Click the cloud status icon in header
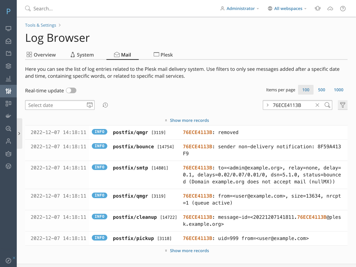The height and width of the screenshot is (267, 356). [x=330, y=9]
